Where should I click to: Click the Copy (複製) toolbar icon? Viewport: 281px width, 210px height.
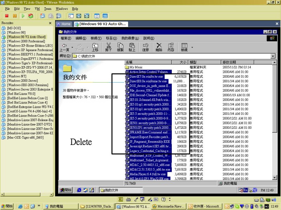pyautogui.click(x=120, y=47)
